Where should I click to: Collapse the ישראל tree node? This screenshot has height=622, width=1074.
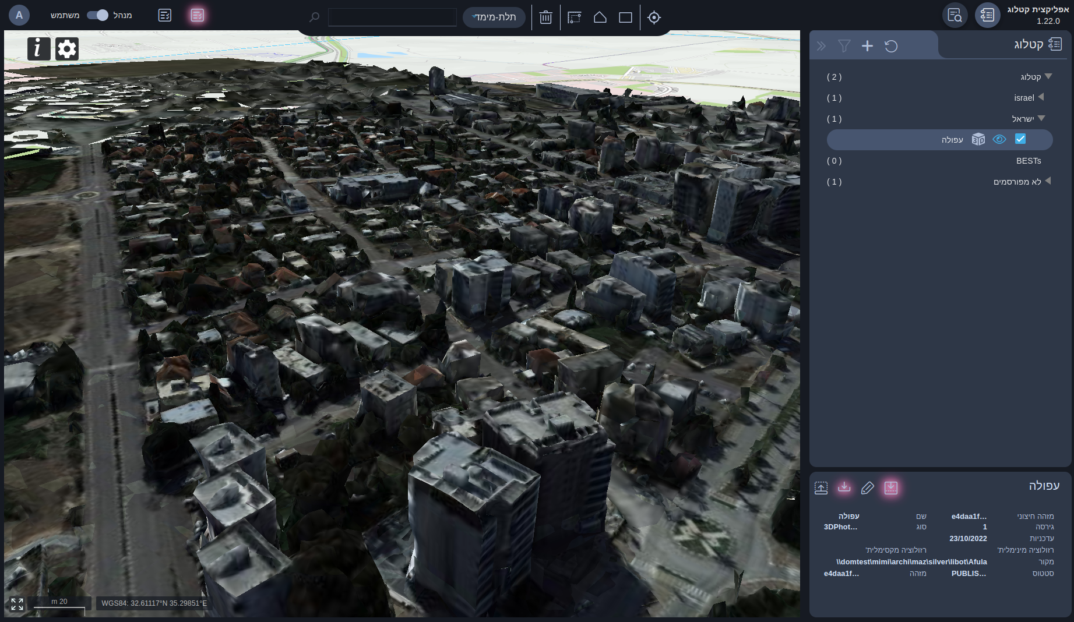(1042, 118)
